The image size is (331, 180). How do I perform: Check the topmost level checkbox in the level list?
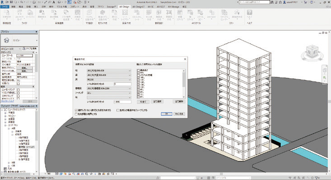138,70
